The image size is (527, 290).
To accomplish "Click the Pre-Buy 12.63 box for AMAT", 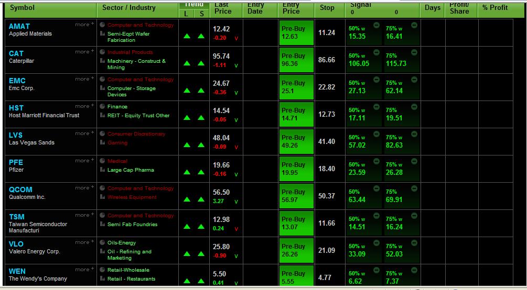I will [296, 32].
